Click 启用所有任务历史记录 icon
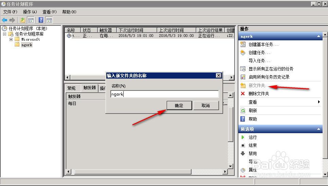Screen dimensions: 328x186 (x=243, y=77)
